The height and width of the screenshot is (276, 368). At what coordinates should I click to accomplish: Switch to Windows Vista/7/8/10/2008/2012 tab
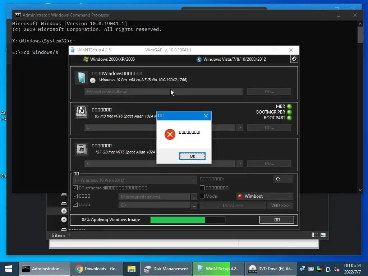point(231,59)
